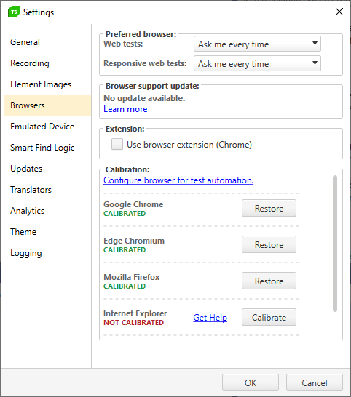Click the Calibration list vertical scrollbar
The image size is (351, 397).
click(x=335, y=244)
